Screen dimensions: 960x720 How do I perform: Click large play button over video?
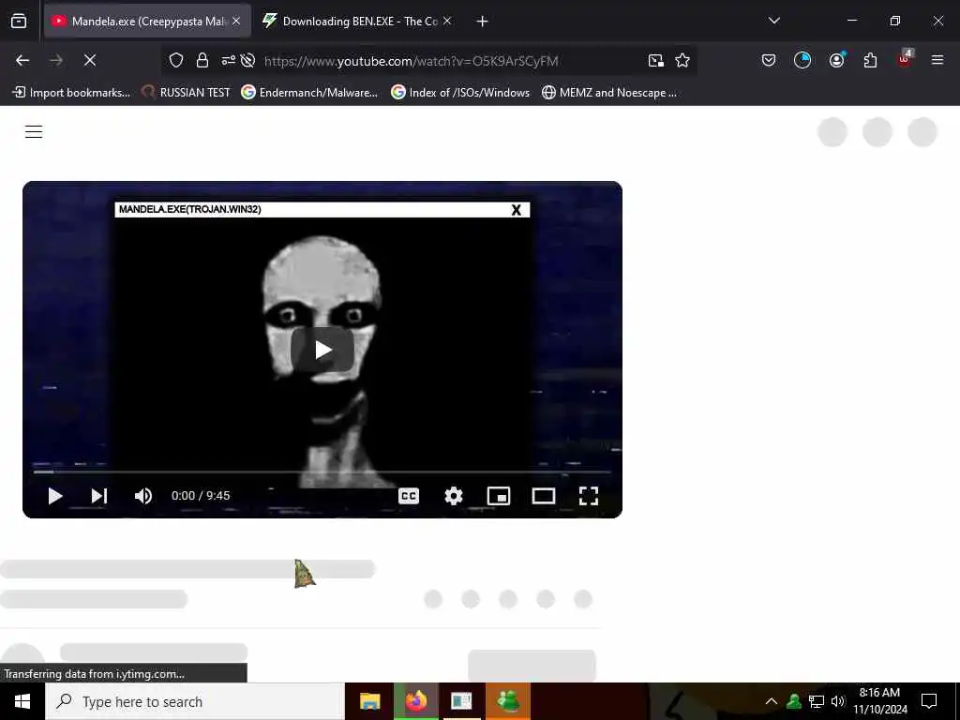click(322, 350)
